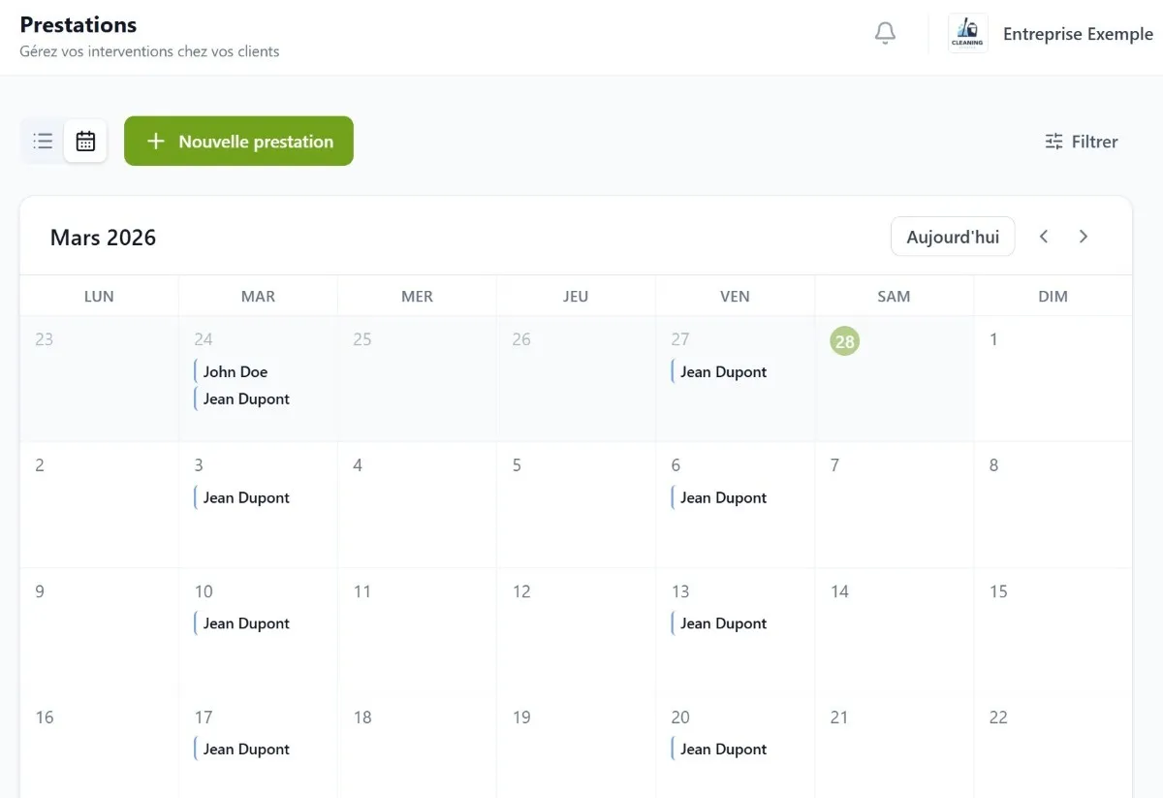Open the notifications bell
Screen dimensions: 1163x798
(x=884, y=32)
